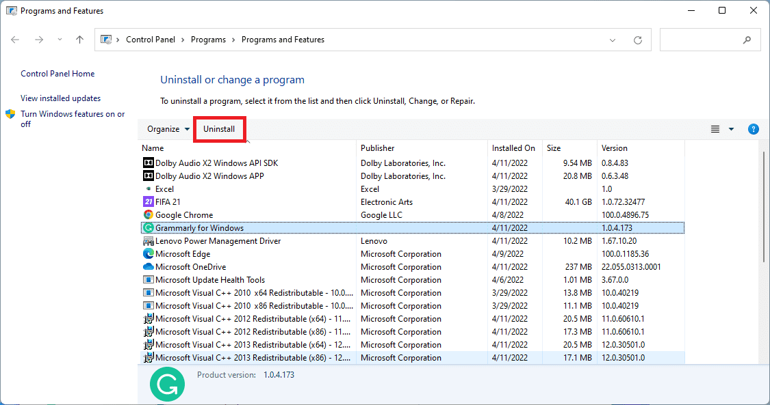
Task: Click the 4/8/2022 installed date cell
Action: [508, 215]
